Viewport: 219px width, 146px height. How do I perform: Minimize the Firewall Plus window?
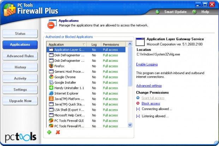point(198,5)
